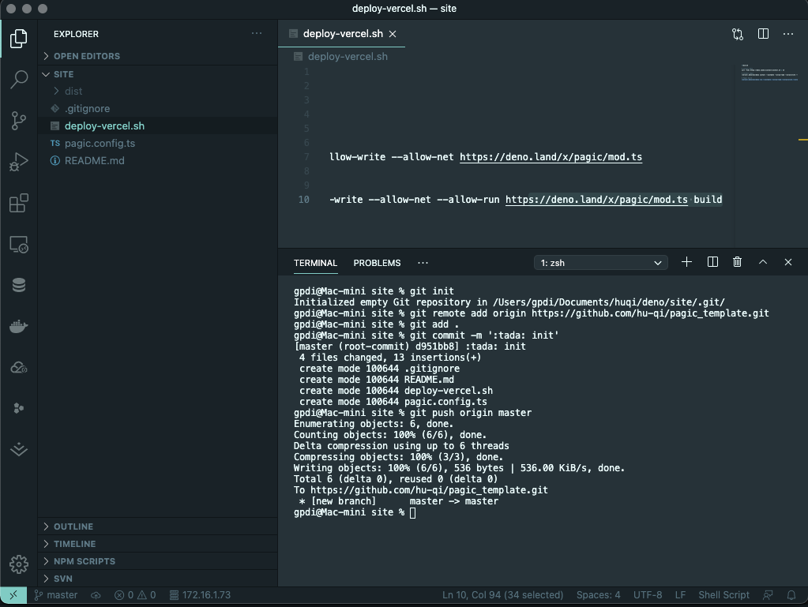Open the database icon view
The height and width of the screenshot is (607, 808).
[18, 285]
